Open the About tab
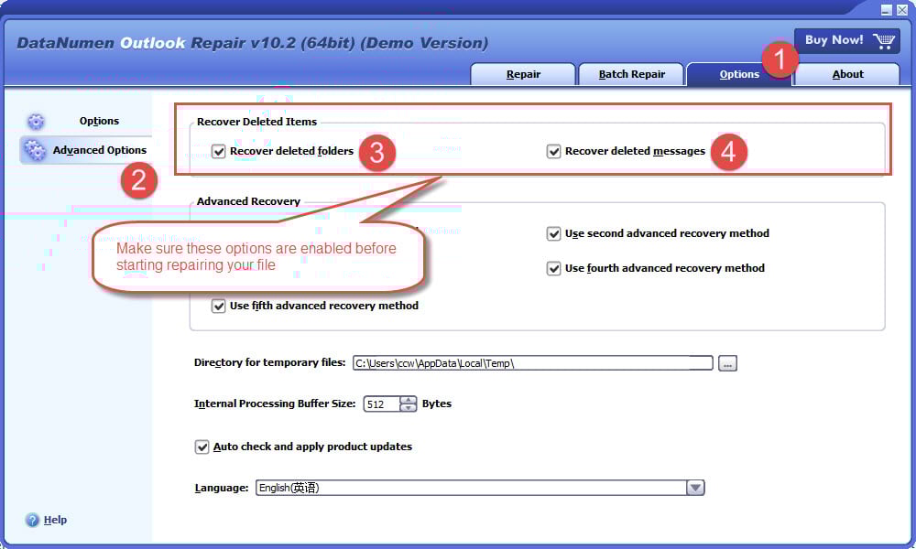 pos(847,74)
